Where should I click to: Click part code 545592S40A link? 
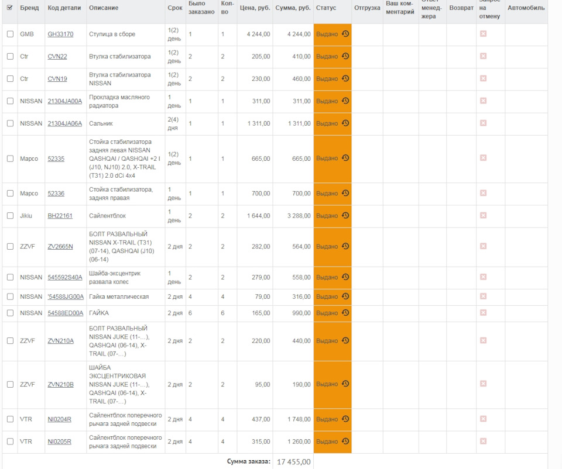(65, 278)
